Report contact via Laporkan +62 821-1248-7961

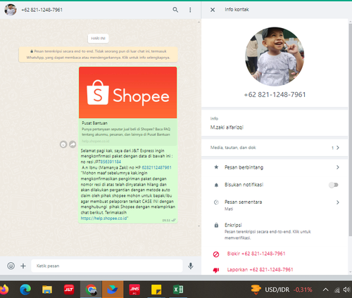[x=260, y=270]
